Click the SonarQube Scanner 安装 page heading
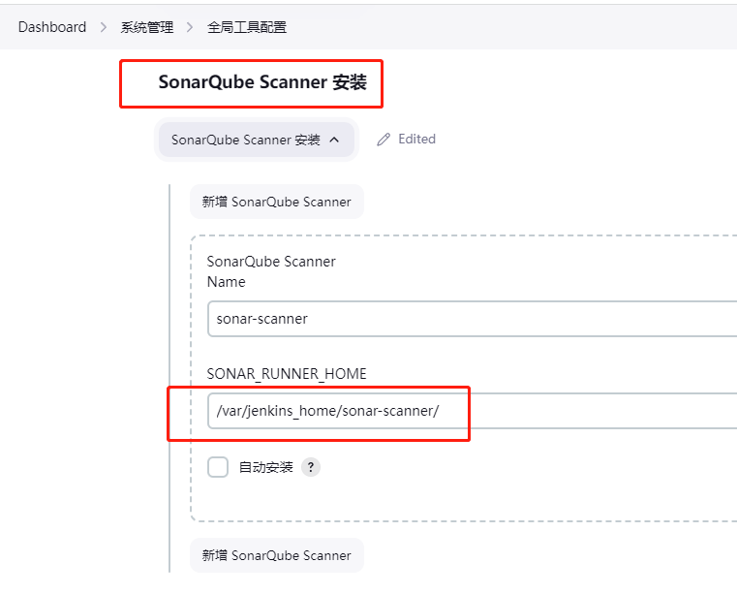 (x=262, y=82)
